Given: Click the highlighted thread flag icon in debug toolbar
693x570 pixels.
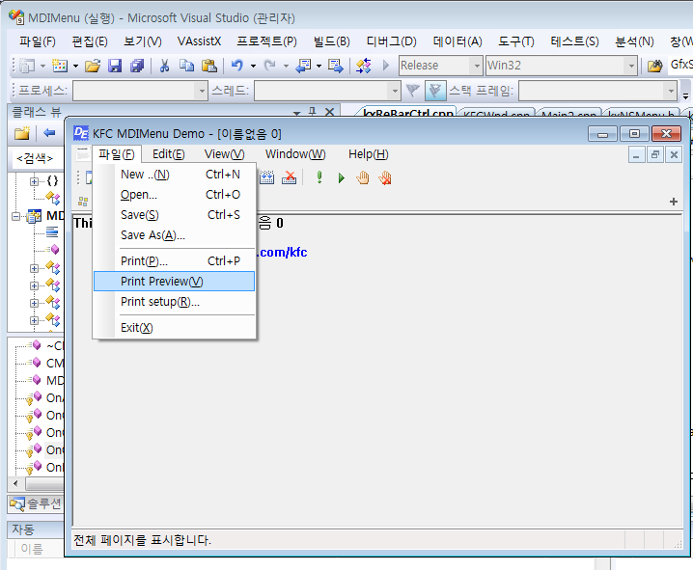Looking at the screenshot, I should pyautogui.click(x=435, y=91).
